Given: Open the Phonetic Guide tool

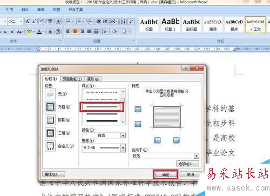Looking at the screenshot, I should [50, 22].
